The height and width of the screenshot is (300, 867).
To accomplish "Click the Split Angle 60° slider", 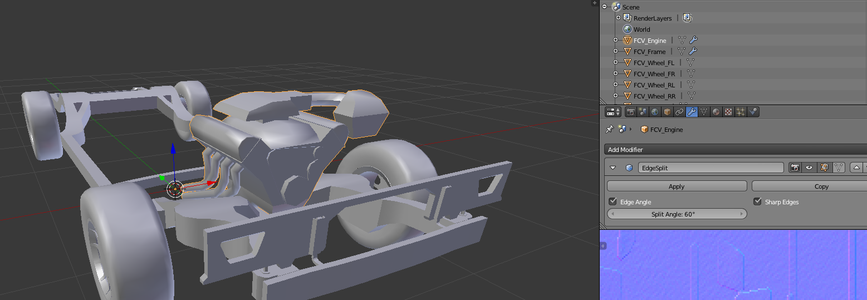I will tap(677, 214).
